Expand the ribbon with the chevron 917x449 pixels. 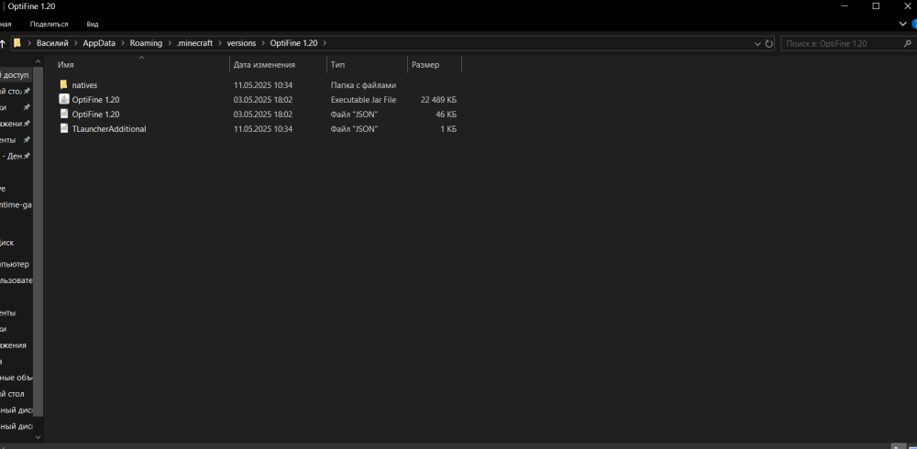point(903,24)
